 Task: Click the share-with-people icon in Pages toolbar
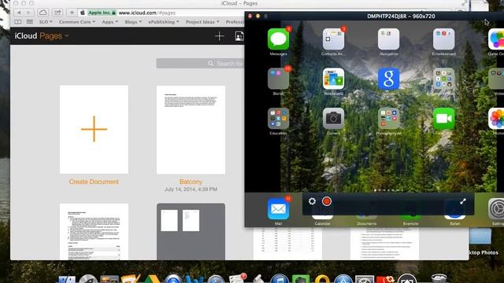[x=239, y=36]
